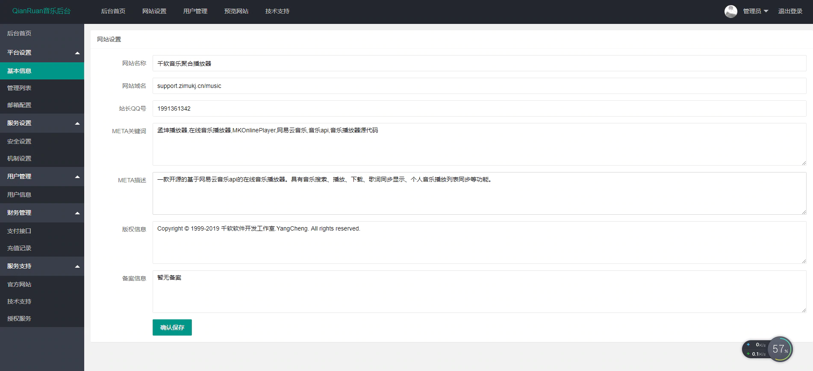Image resolution: width=813 pixels, height=371 pixels.
Task: Open the 技术支持 top navigation item
Action: (277, 12)
